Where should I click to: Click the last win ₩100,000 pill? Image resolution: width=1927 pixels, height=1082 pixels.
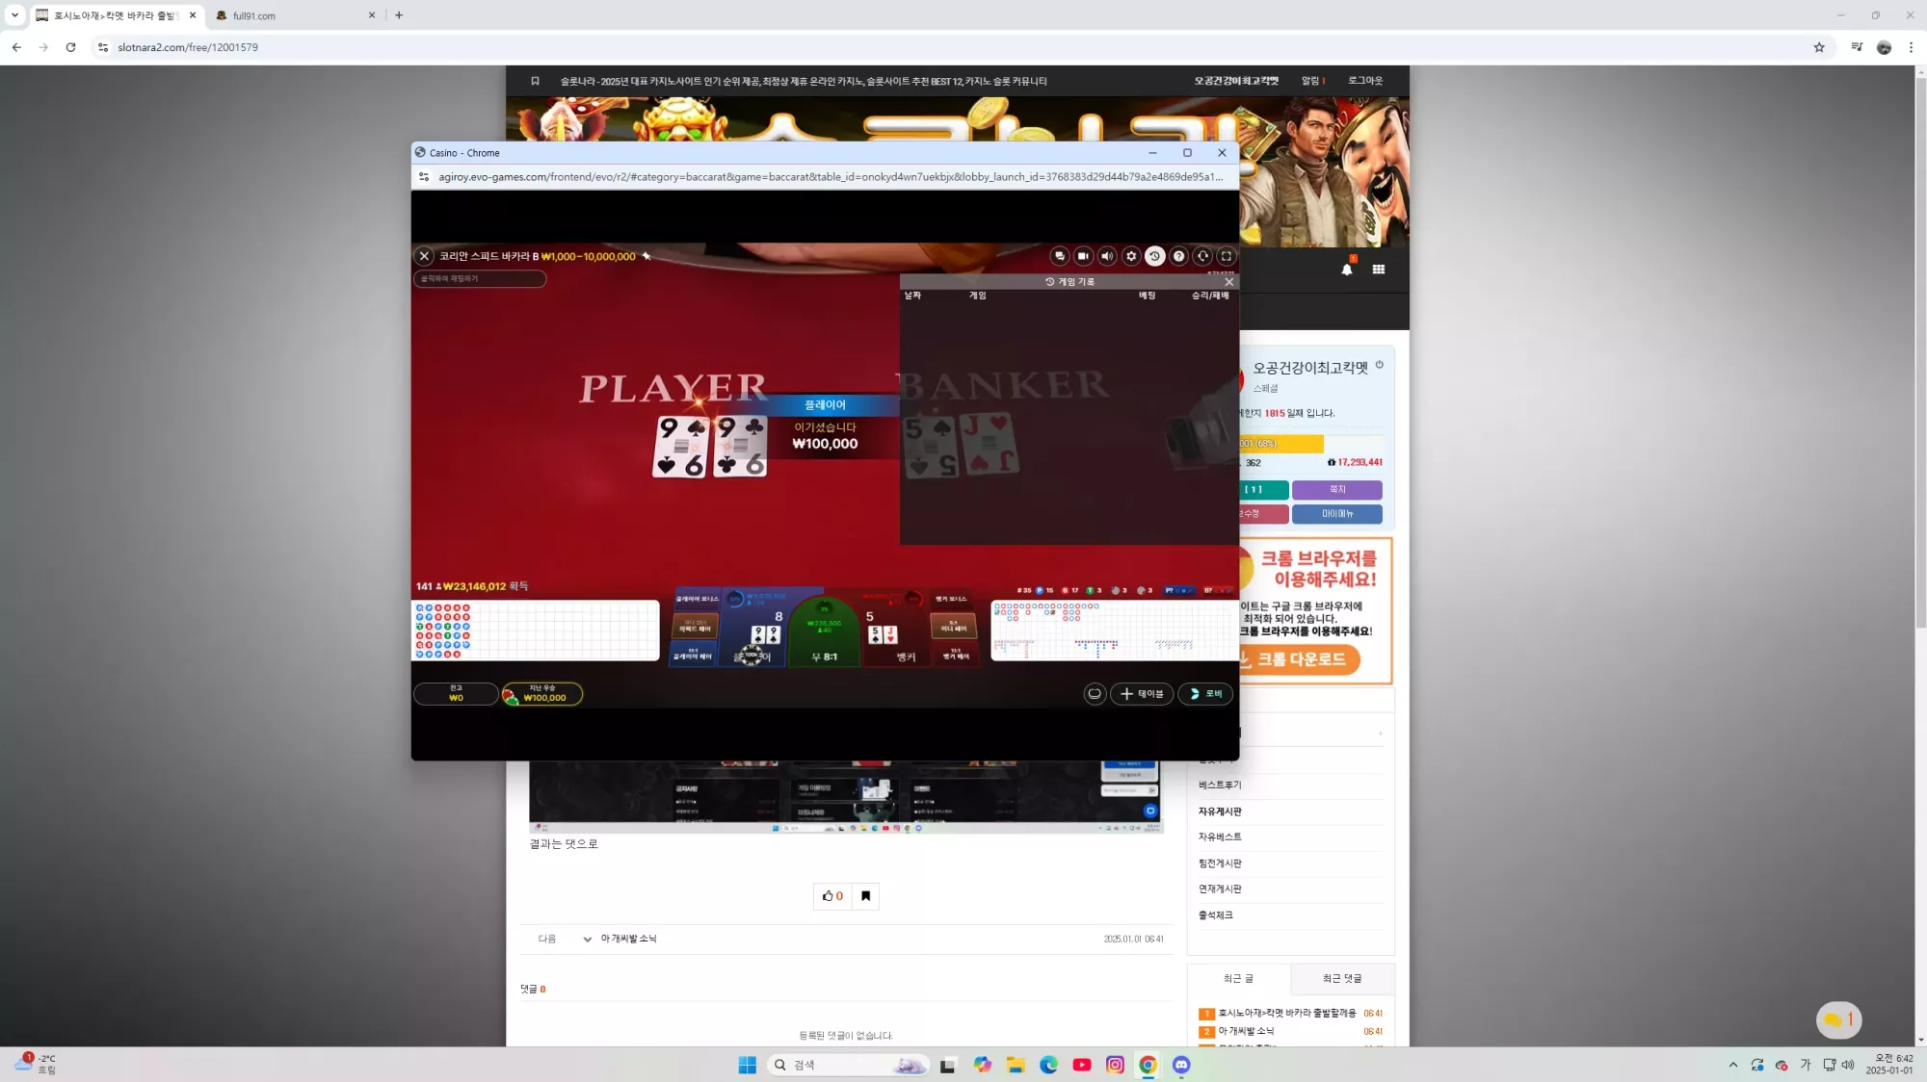542,694
